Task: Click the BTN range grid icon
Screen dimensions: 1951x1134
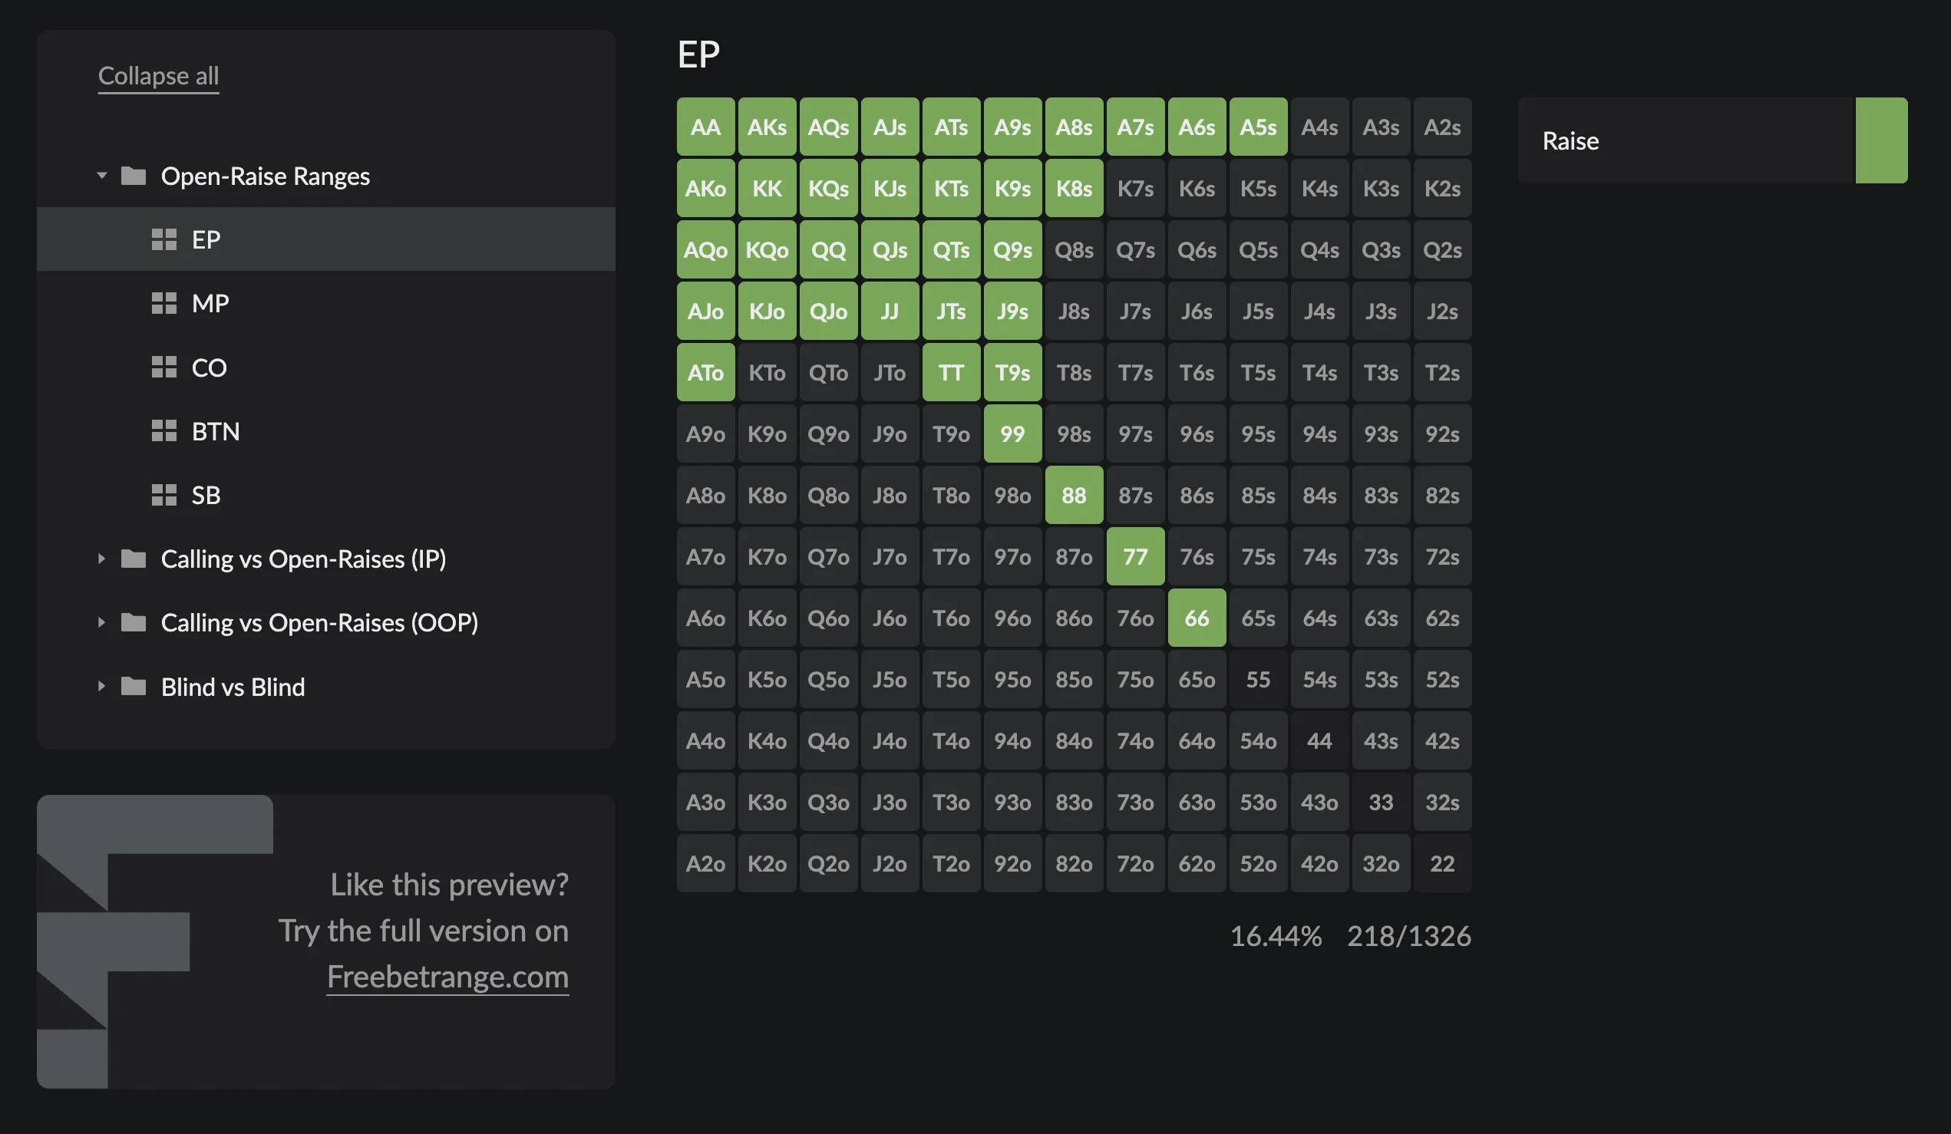Action: (163, 431)
